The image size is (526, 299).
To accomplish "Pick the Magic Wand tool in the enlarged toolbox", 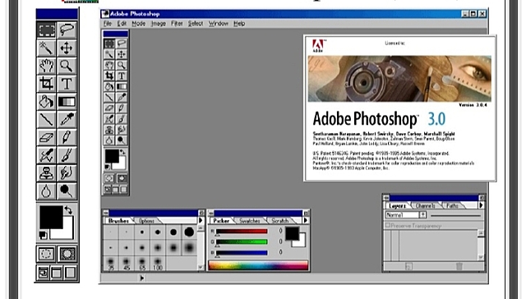I will [47, 48].
